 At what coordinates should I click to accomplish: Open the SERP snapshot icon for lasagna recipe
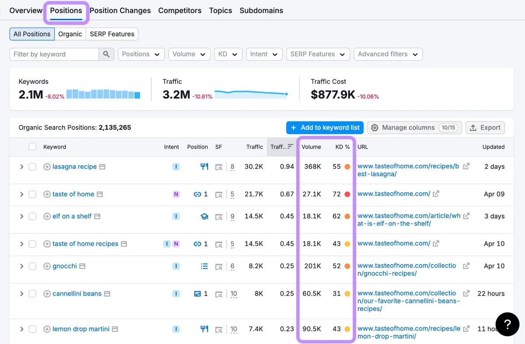[219, 167]
